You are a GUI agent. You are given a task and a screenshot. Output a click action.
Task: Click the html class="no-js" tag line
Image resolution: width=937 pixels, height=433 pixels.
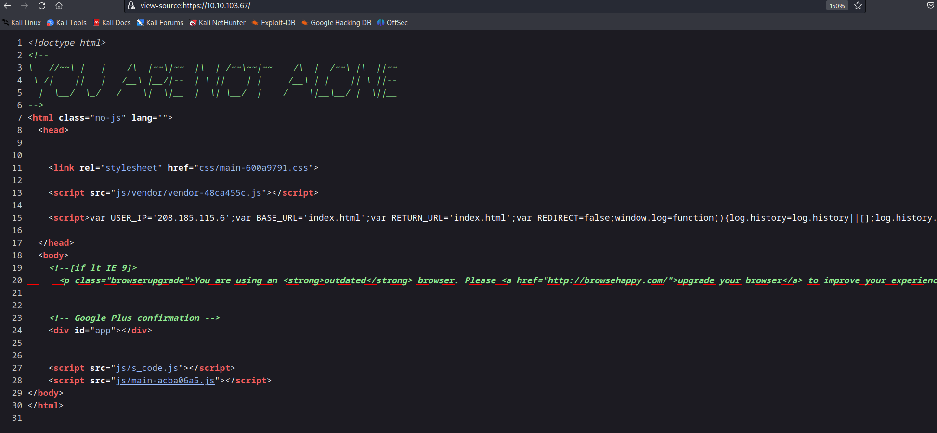pyautogui.click(x=100, y=118)
